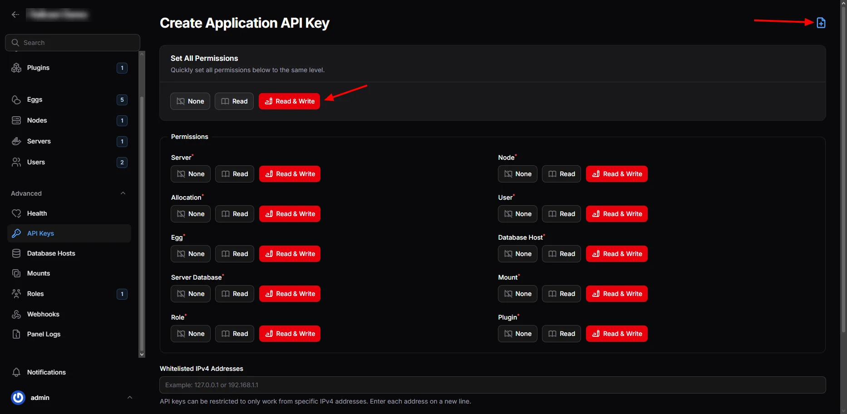Open the Webhooks page
The width and height of the screenshot is (847, 414).
click(x=69, y=314)
